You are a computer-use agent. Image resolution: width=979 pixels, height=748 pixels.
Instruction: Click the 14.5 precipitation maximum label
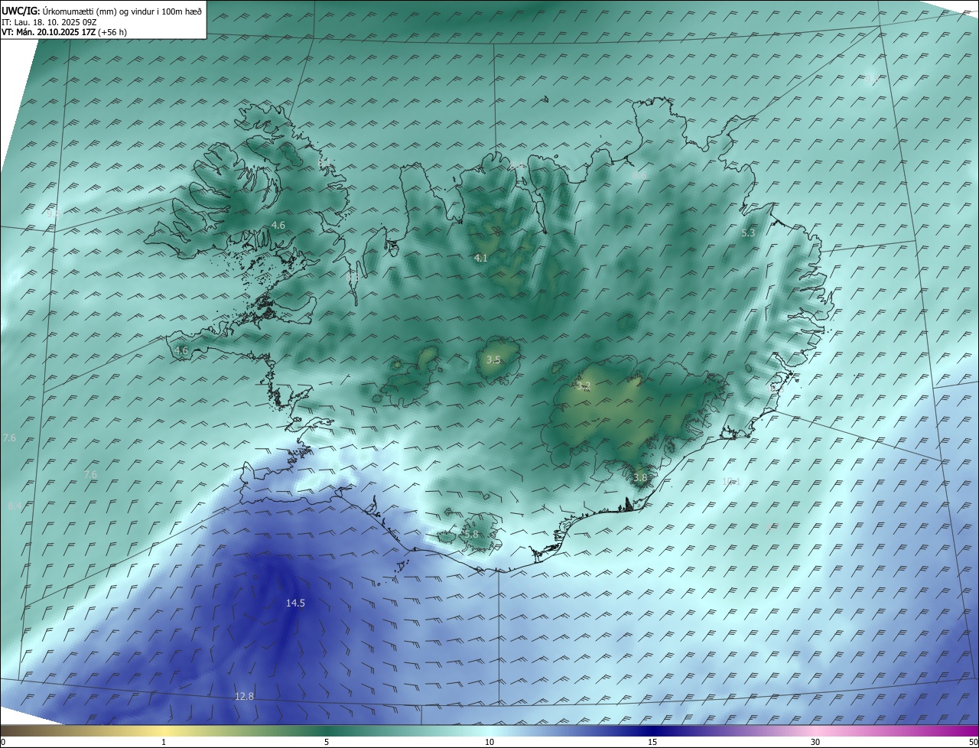coord(295,603)
